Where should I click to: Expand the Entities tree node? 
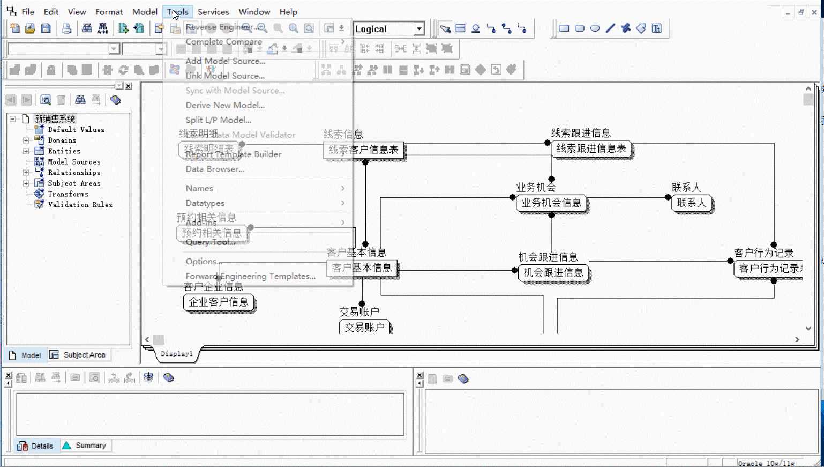point(26,151)
